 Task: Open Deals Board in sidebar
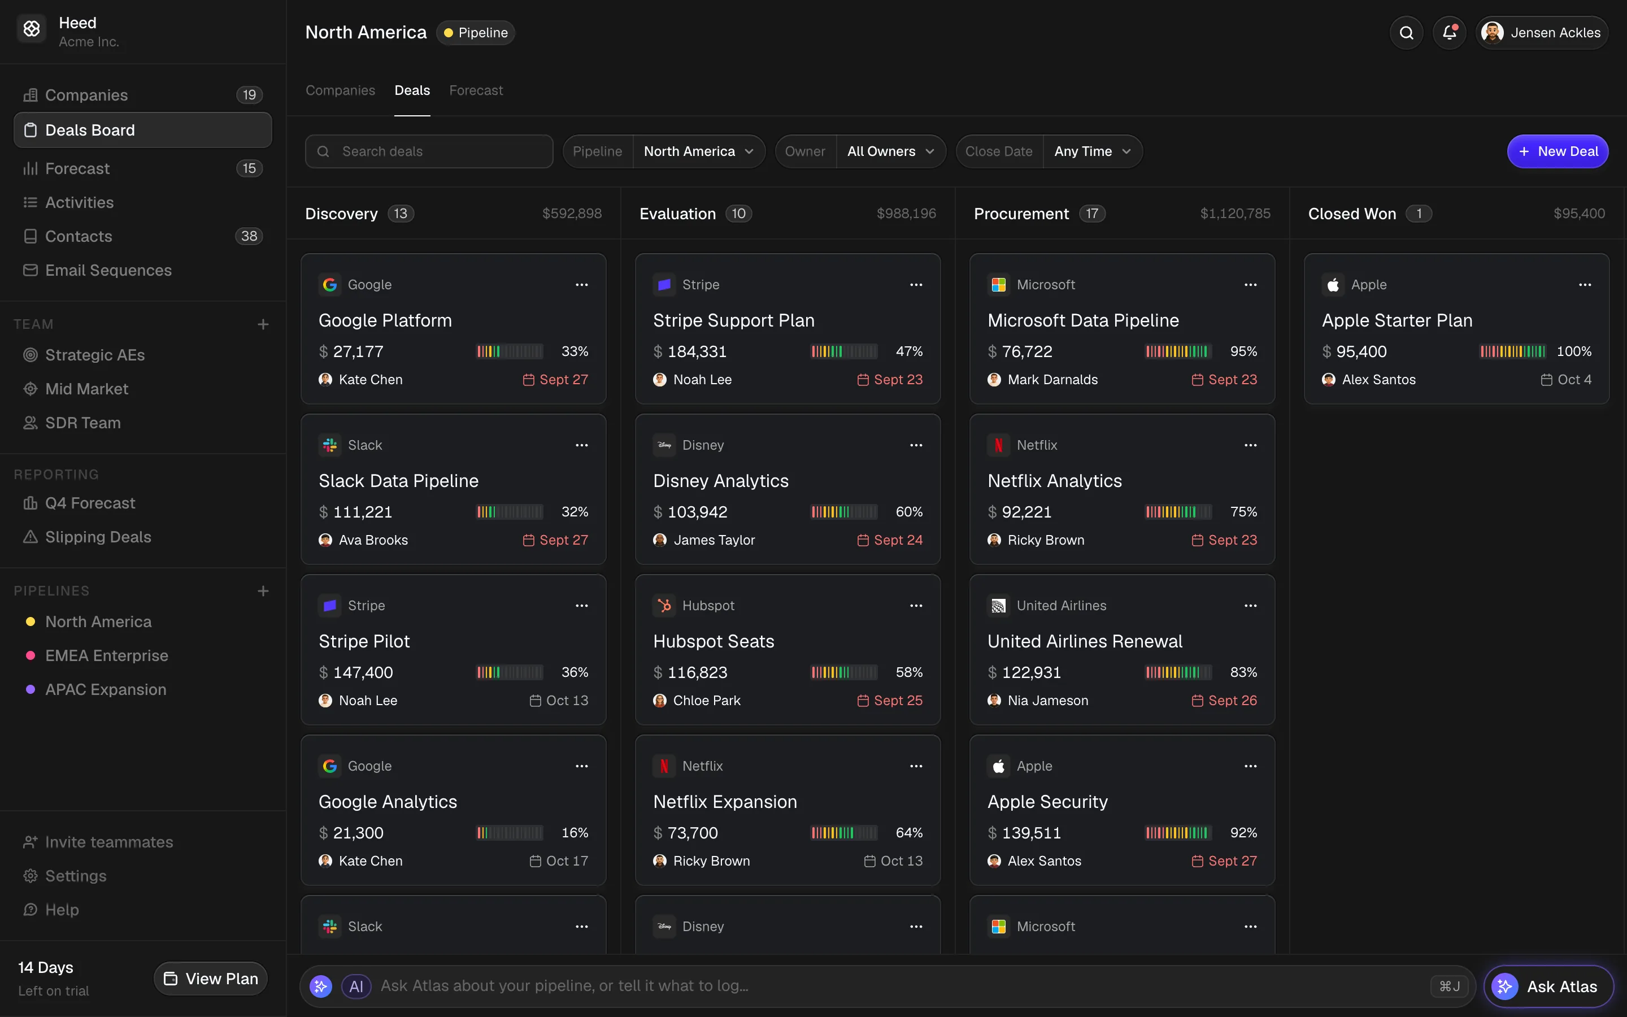click(142, 130)
